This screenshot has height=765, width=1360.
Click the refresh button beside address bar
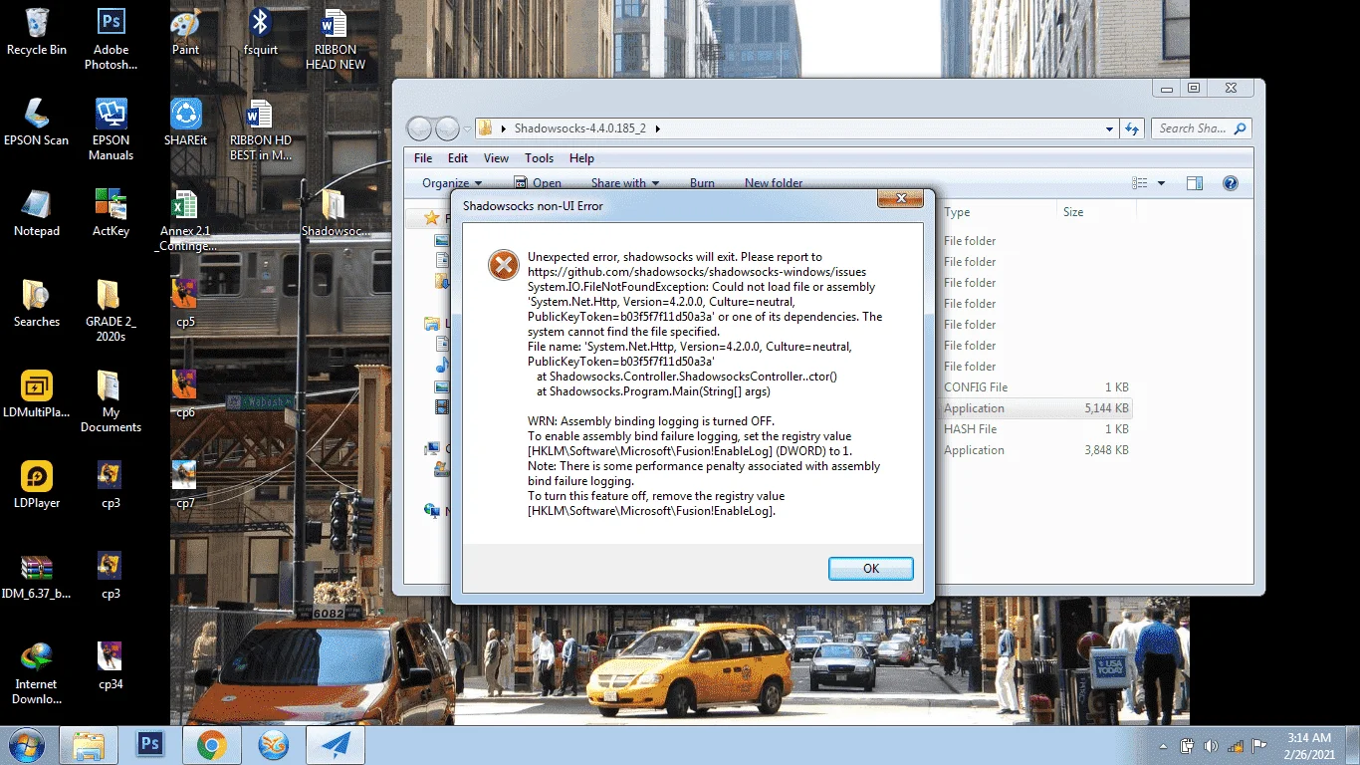1132,128
